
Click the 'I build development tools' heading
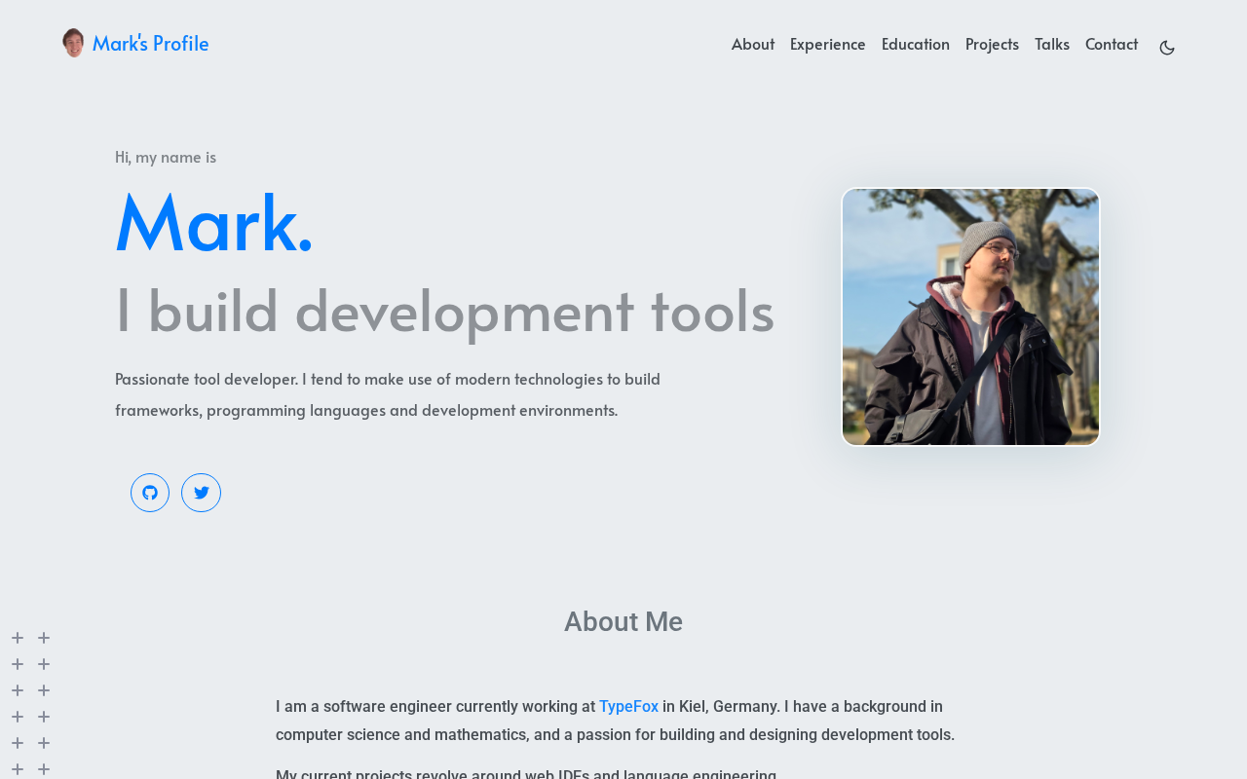(444, 311)
